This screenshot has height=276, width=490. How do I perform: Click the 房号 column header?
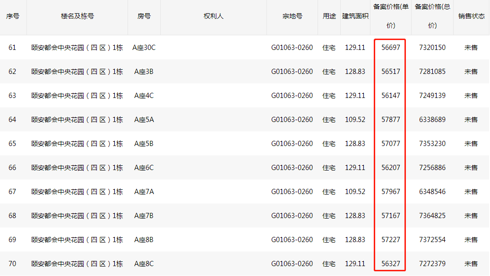[x=144, y=16]
